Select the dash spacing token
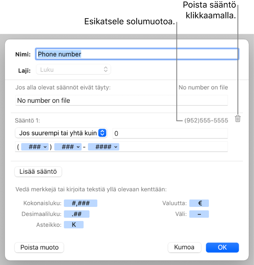This screenshot has width=254, height=265. [x=199, y=214]
